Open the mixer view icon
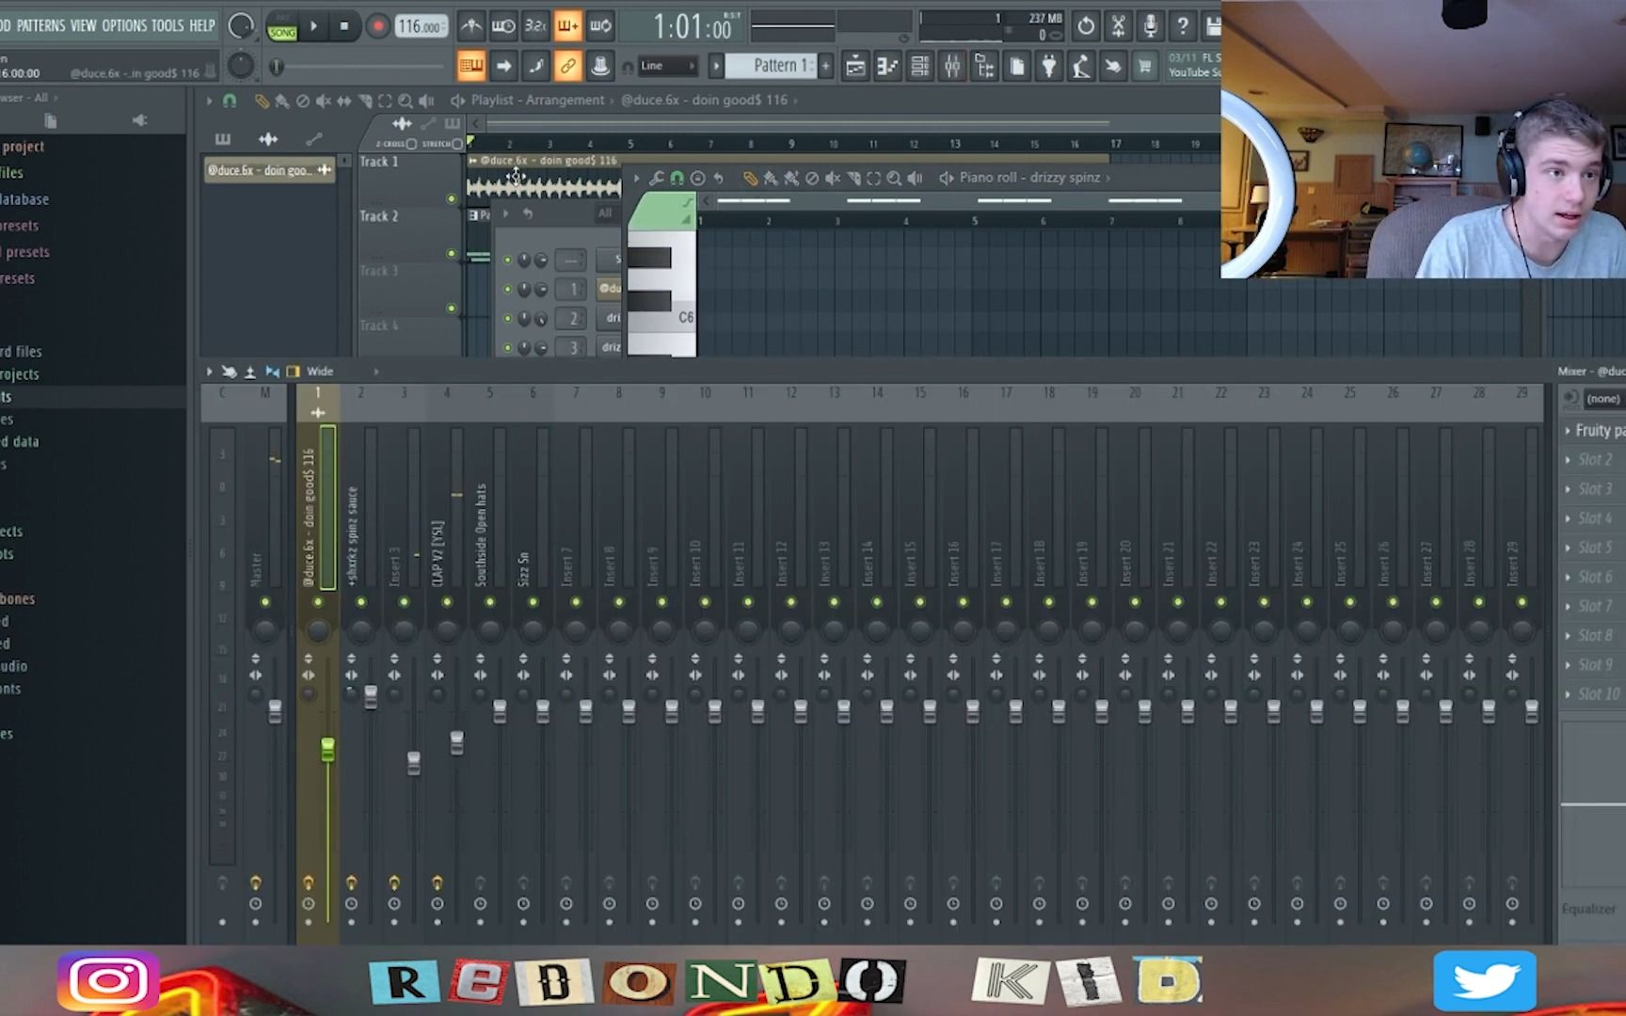Screen dimensions: 1626x1016 coord(952,66)
